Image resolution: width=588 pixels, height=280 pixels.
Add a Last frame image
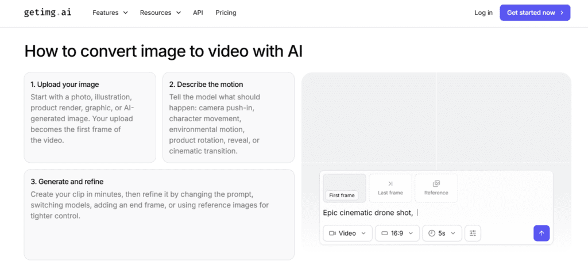(x=390, y=188)
